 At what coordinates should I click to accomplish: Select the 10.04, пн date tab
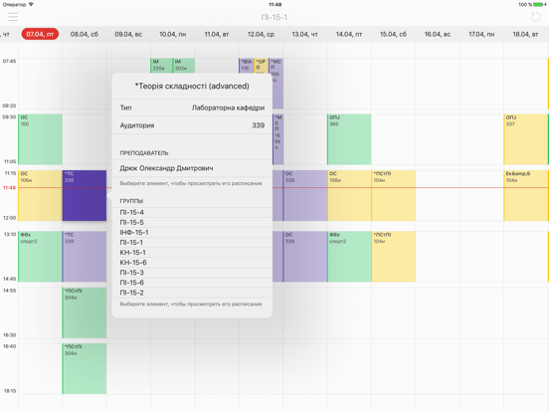pos(173,34)
